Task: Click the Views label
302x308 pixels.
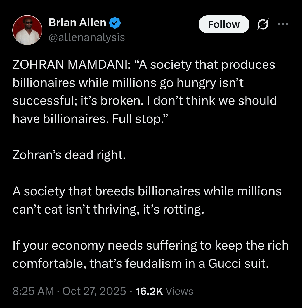Action: coord(180,291)
